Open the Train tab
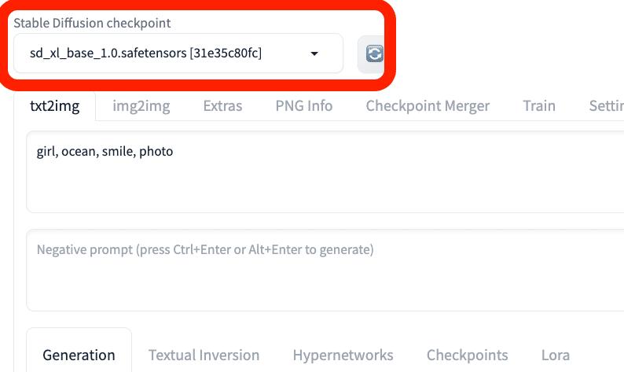Screen dimensions: 624x372 (539, 106)
